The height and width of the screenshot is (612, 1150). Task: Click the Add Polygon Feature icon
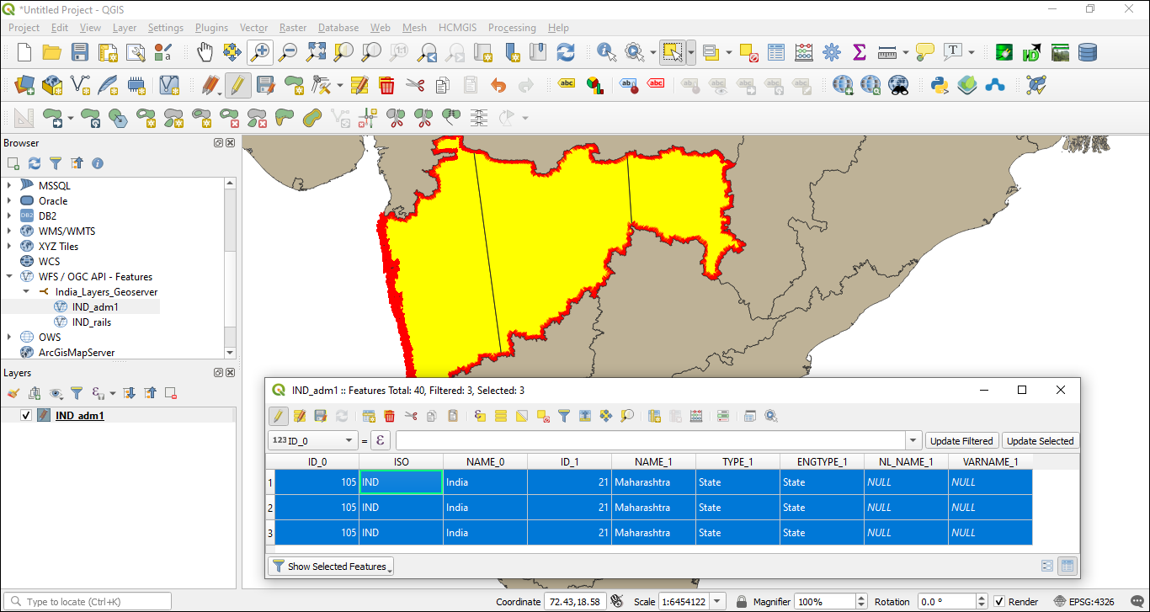294,85
